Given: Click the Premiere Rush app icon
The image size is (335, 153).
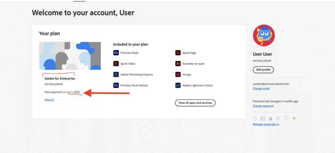Looking at the screenshot, I should 116,53.
